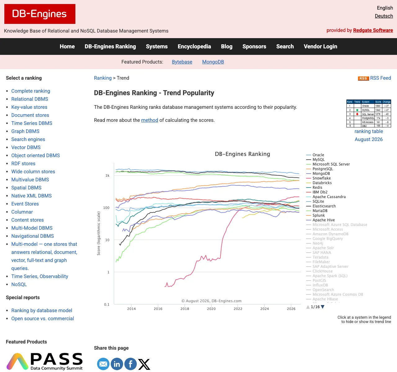Select Graph DBMS ranking

pos(25,131)
